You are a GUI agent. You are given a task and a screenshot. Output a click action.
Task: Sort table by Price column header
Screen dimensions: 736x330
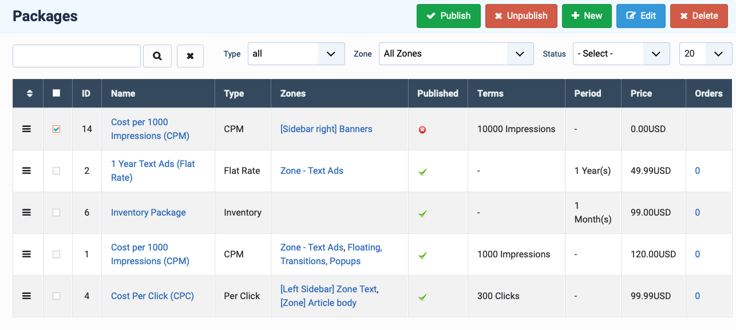(641, 93)
